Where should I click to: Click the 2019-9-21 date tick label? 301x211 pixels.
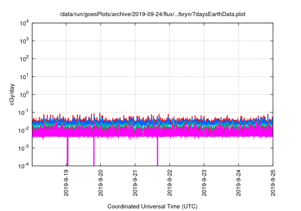pyautogui.click(x=135, y=183)
